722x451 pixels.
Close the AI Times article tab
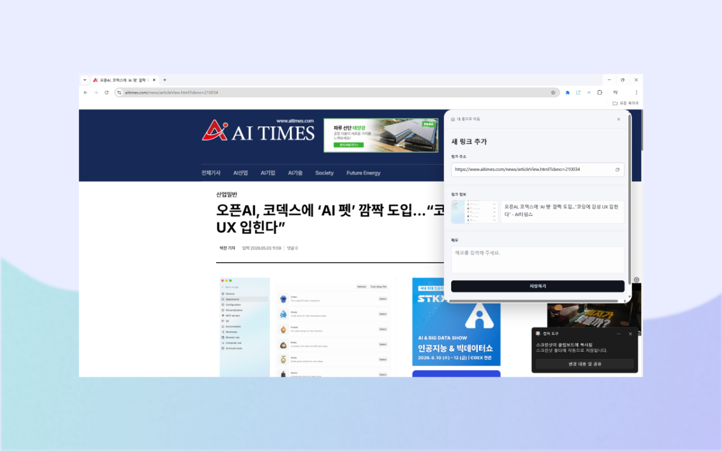[154, 80]
